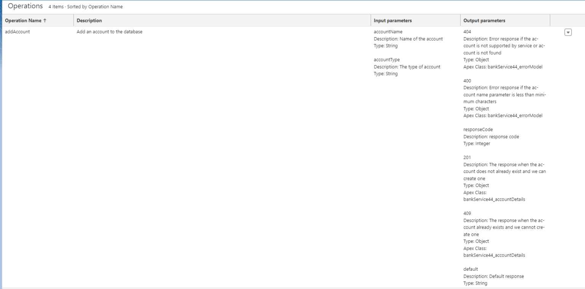Click the 409 output parameter entry
Viewport: 585px width, 289px height.
467,213
